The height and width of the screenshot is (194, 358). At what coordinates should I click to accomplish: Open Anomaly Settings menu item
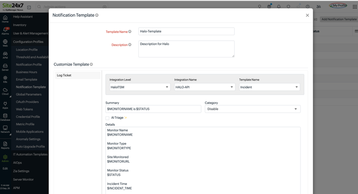point(28,139)
